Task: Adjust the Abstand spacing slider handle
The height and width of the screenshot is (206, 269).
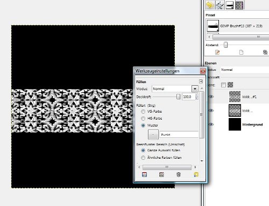Action: click(x=225, y=45)
